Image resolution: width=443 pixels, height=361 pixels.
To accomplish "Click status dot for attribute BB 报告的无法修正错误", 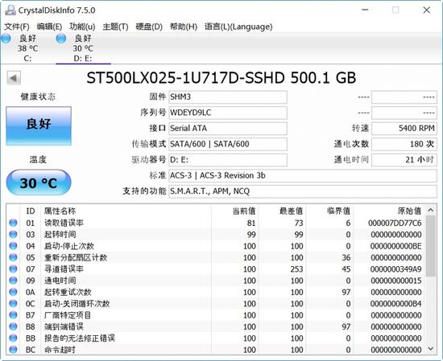I will coord(13,338).
